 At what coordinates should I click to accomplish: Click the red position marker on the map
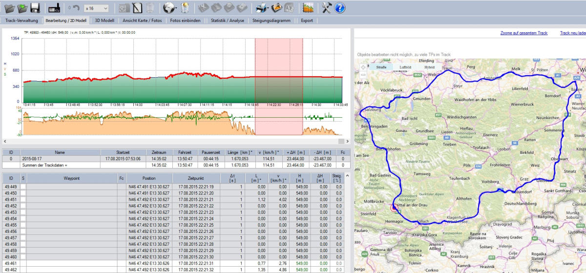click(x=395, y=207)
